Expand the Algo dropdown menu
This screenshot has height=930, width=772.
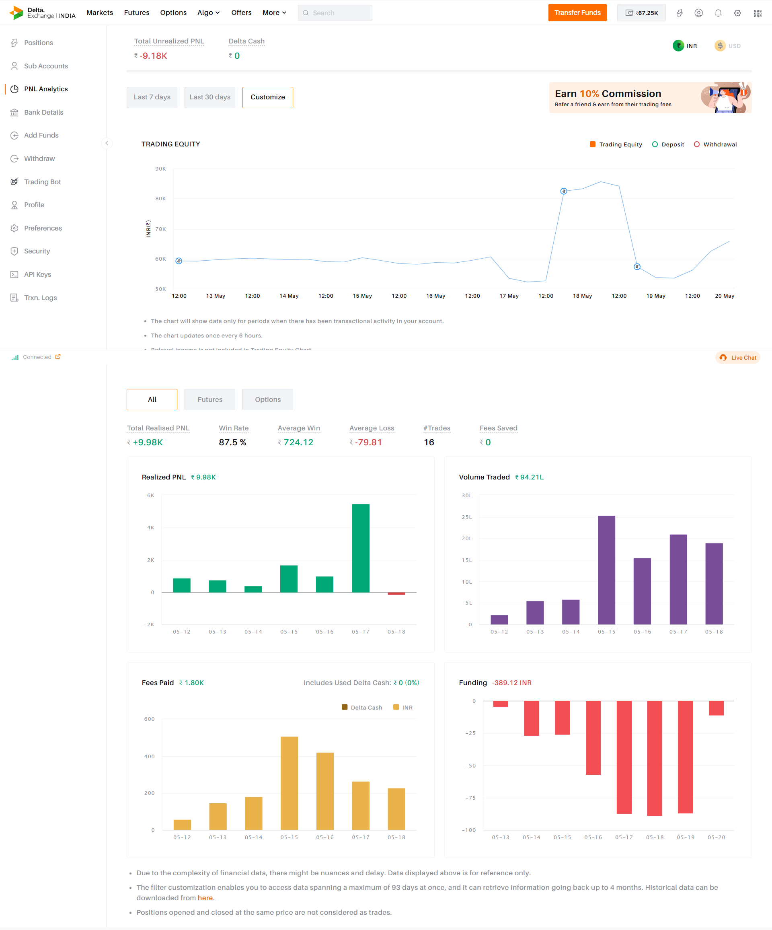208,12
